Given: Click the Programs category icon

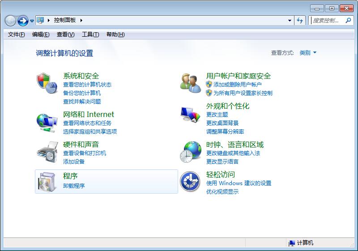Looking at the screenshot, I should [x=47, y=181].
